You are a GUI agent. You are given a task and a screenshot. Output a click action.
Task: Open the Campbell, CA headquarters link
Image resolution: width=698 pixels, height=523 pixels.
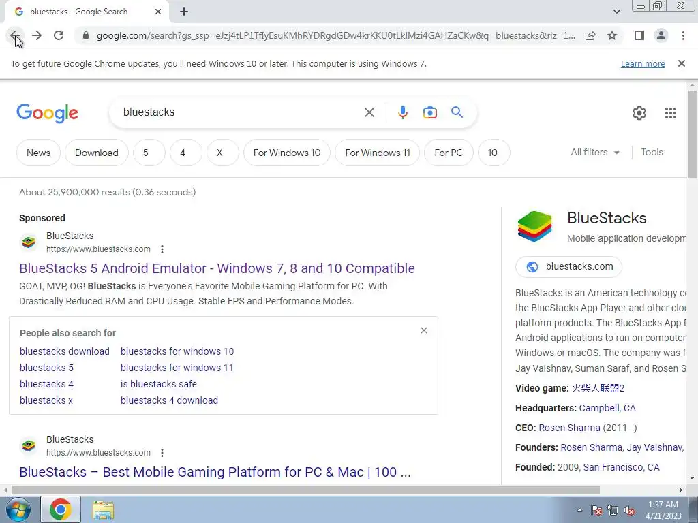pyautogui.click(x=607, y=408)
